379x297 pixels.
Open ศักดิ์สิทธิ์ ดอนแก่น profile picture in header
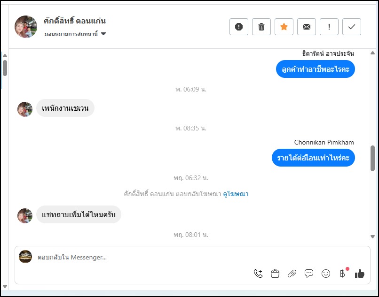click(x=26, y=27)
